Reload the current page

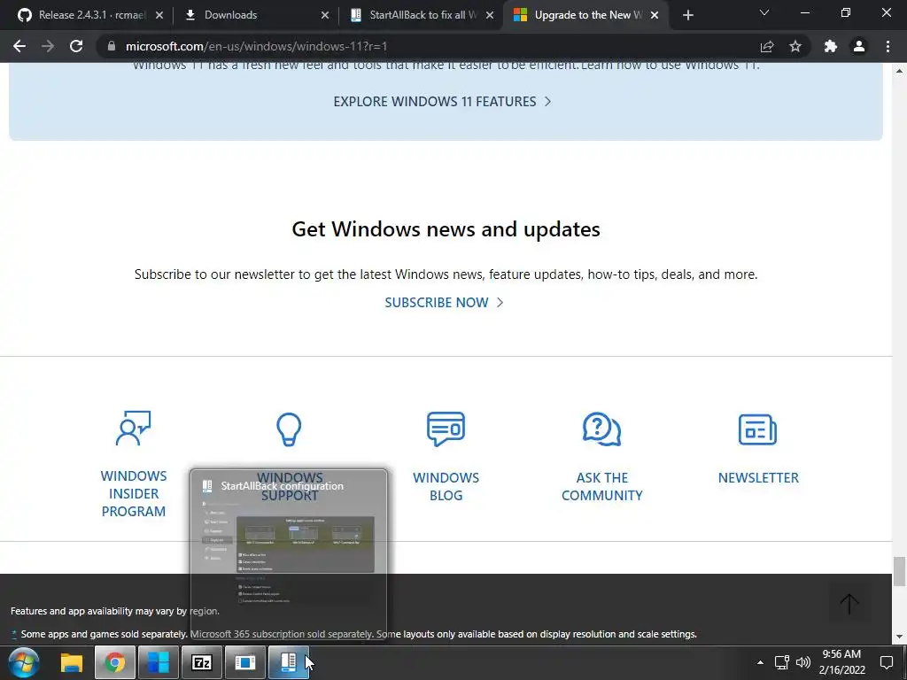click(x=76, y=46)
